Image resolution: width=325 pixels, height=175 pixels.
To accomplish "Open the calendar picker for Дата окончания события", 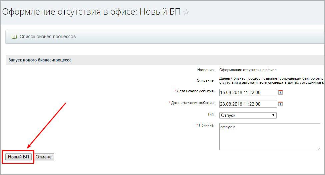I will pos(280,104).
